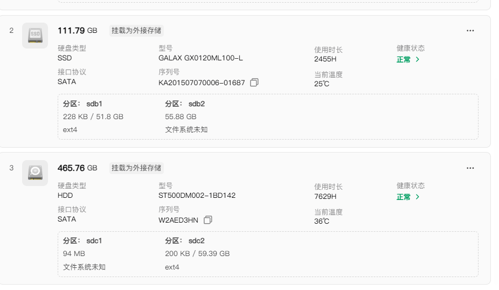Image resolution: width=499 pixels, height=290 pixels.
Task: Click the HDD drive icon for disk 3
Action: pos(35,173)
